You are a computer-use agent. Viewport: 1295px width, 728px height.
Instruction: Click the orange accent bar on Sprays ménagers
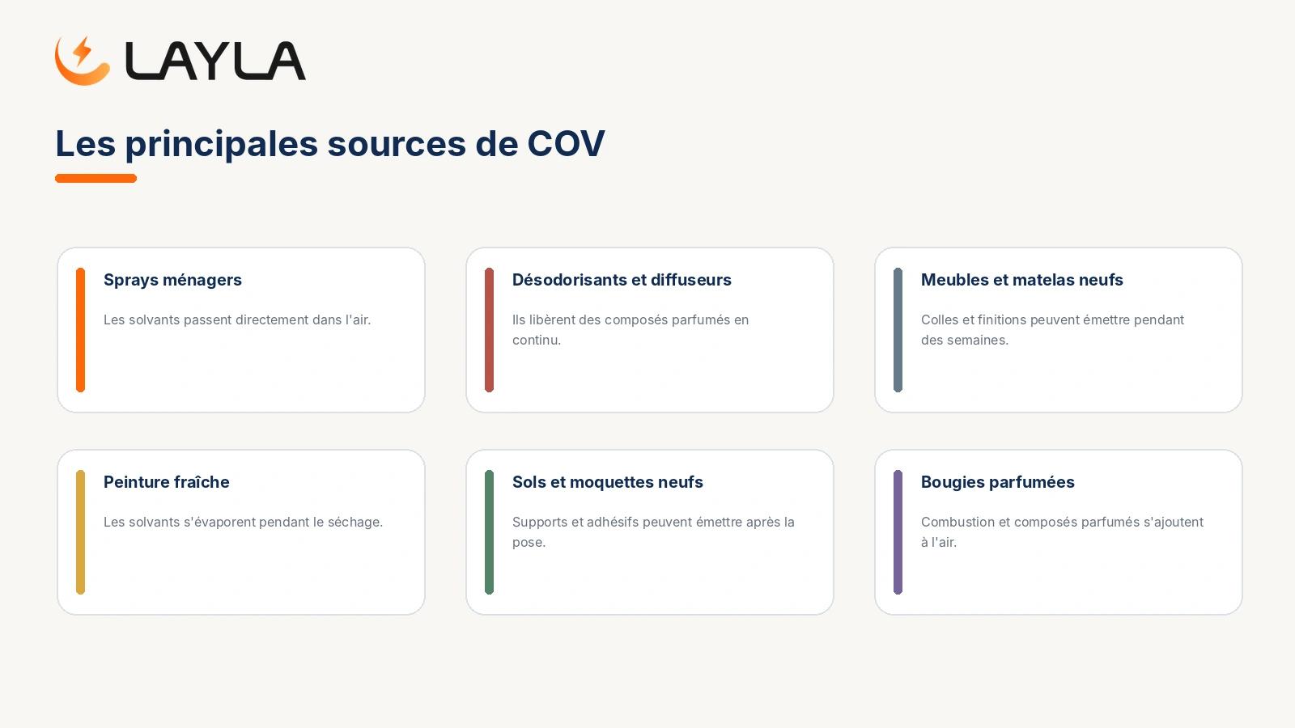pyautogui.click(x=80, y=330)
